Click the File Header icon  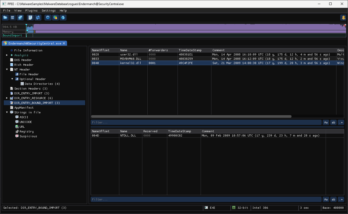[x=17, y=74]
